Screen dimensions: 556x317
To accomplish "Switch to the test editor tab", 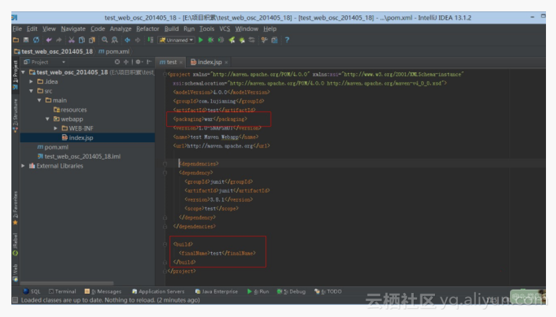I will pyautogui.click(x=169, y=62).
